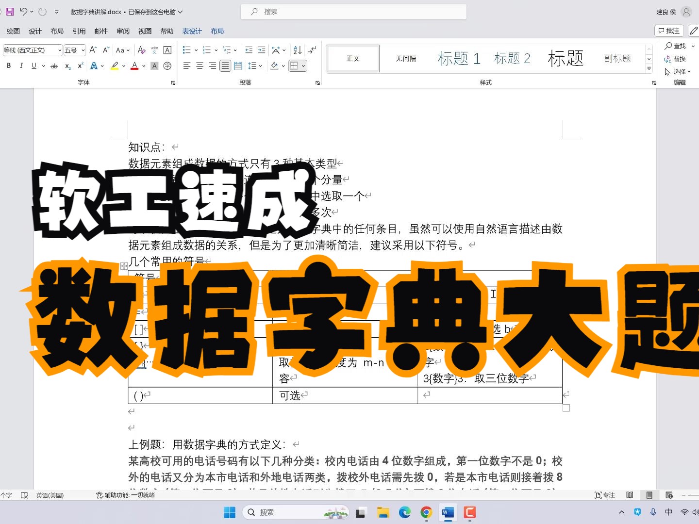Open Google Chrome from taskbar
Image resolution: width=699 pixels, height=524 pixels.
coord(426,512)
